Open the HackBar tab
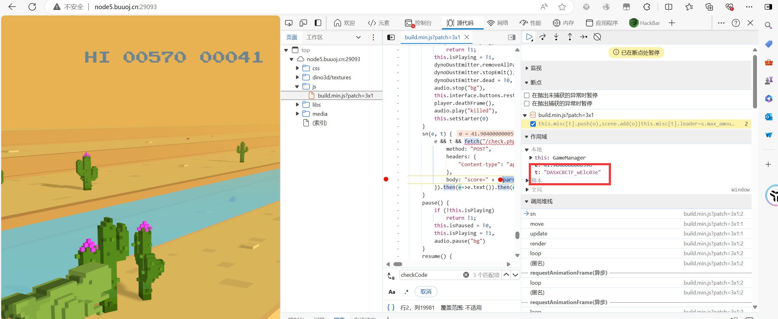778x319 pixels. coord(645,23)
